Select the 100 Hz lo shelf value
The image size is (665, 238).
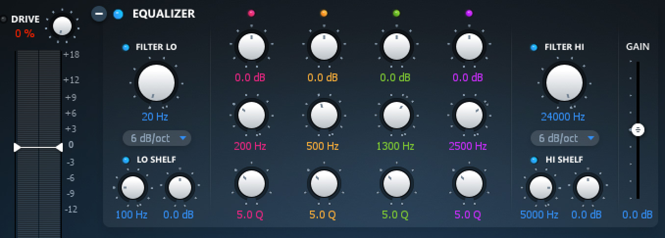tap(131, 214)
